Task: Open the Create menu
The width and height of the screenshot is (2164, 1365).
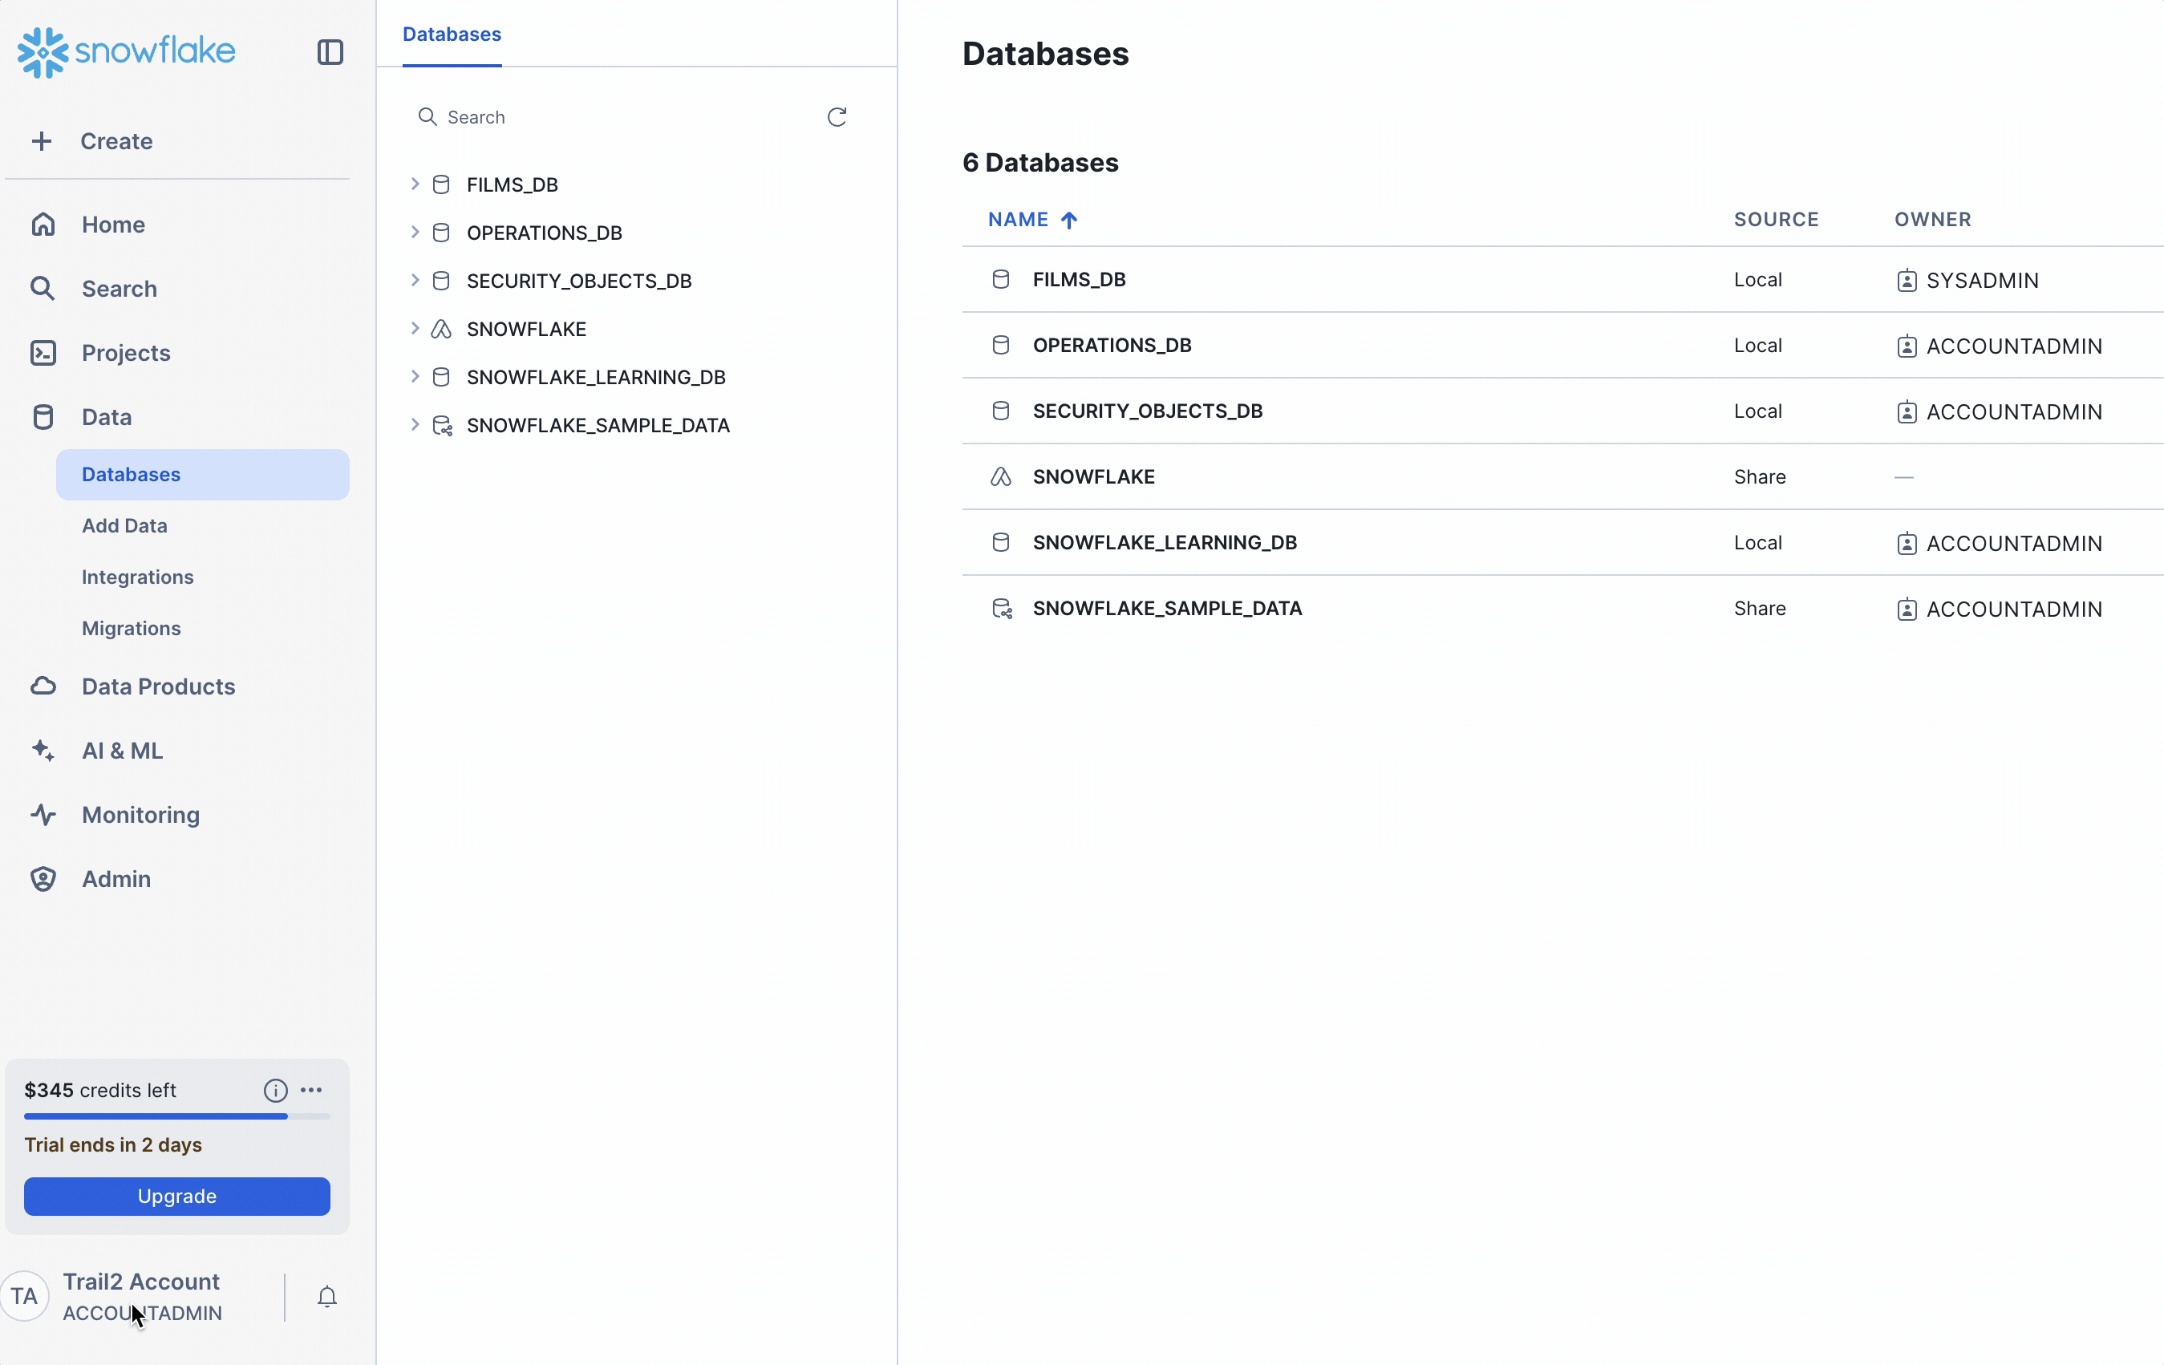Action: coord(116,141)
